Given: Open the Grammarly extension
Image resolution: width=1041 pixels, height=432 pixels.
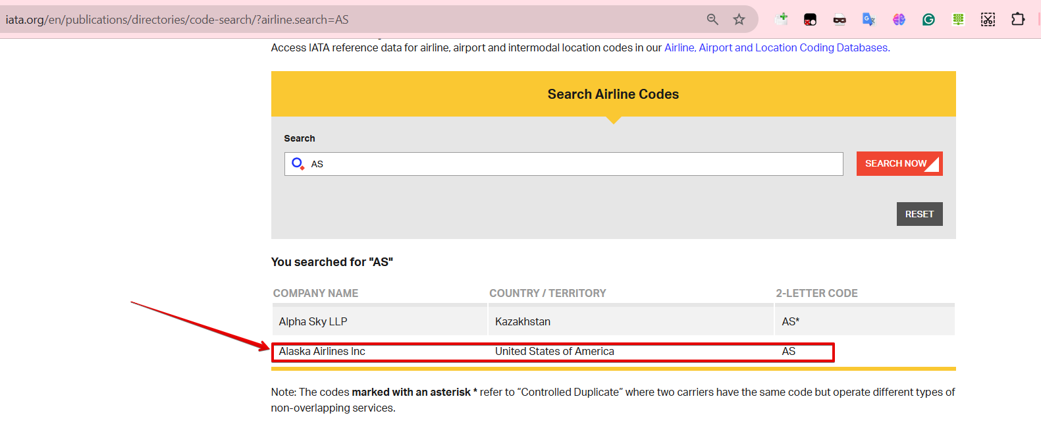Looking at the screenshot, I should (x=928, y=20).
